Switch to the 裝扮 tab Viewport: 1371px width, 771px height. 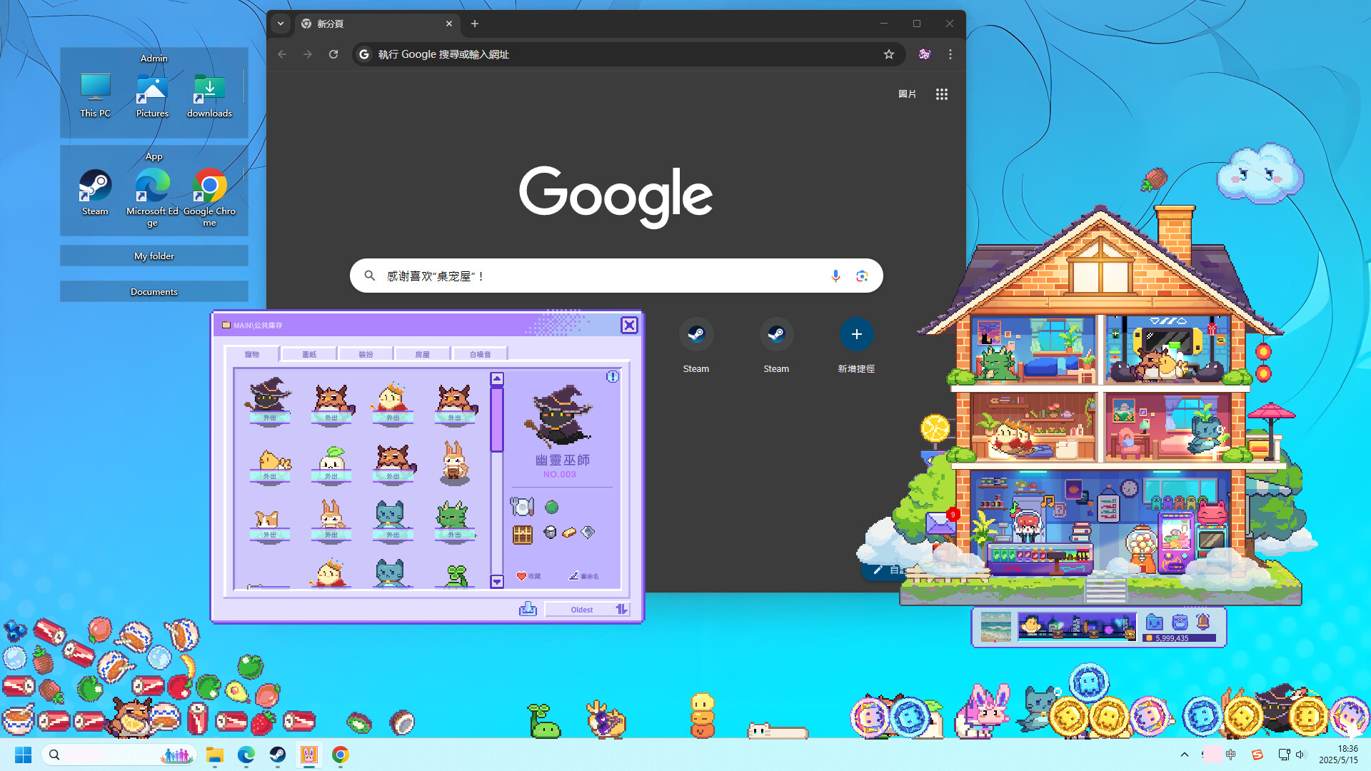click(x=366, y=354)
